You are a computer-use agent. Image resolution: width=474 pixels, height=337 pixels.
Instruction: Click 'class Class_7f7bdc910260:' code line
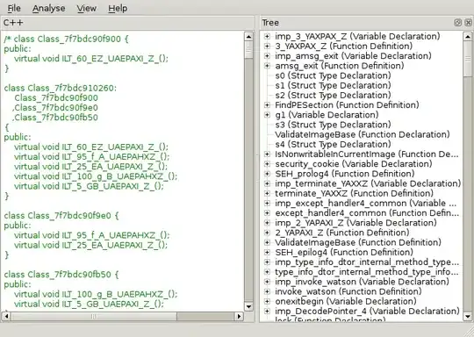(x=61, y=88)
